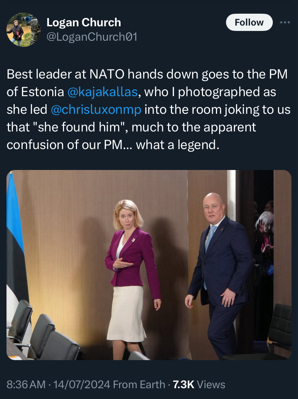Open the @LoganChurch01 handle link
Image resolution: width=298 pixels, height=399 pixels.
[x=92, y=37]
